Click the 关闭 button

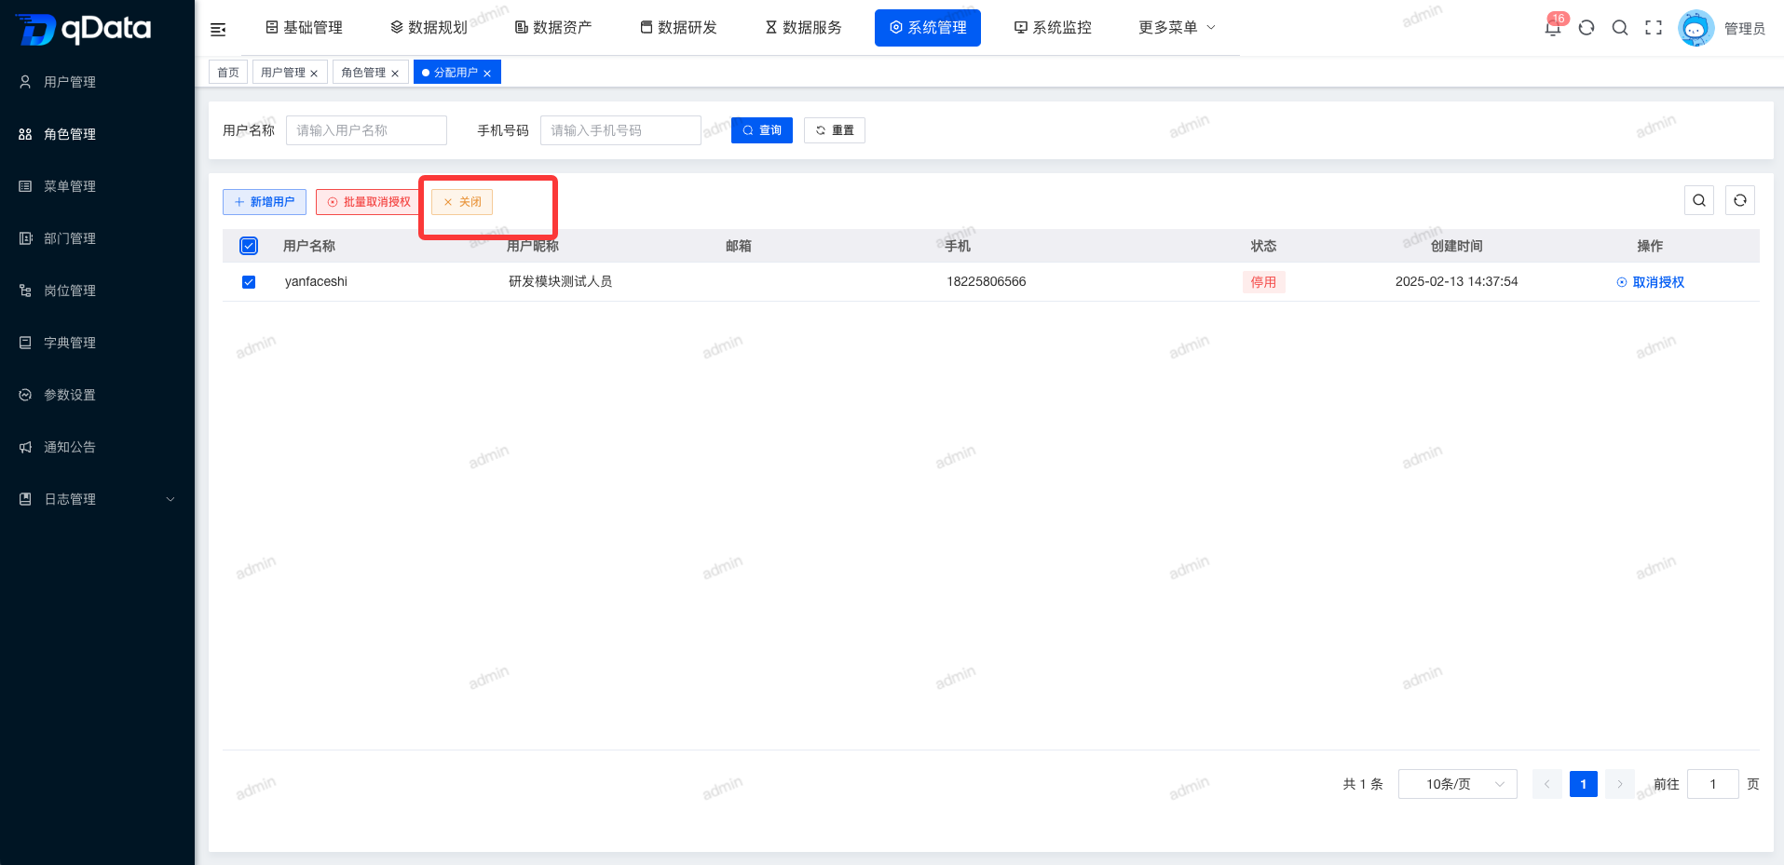pyautogui.click(x=462, y=202)
